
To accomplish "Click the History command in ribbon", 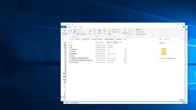I will pos(131,34).
